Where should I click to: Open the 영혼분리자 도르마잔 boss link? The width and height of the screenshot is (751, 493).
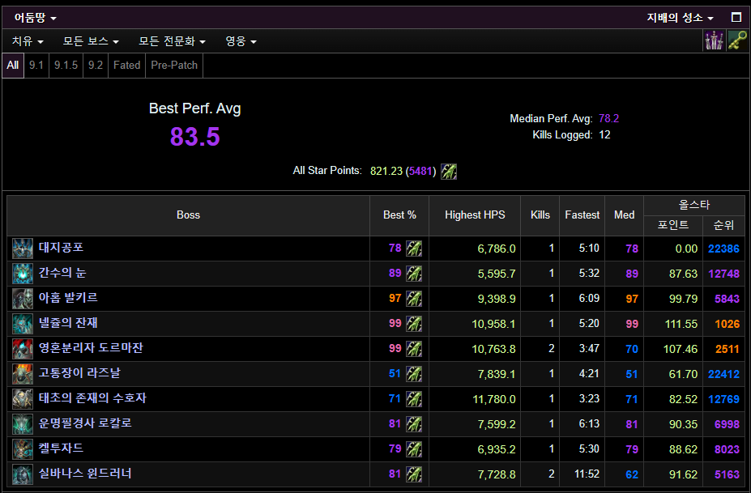tap(91, 348)
